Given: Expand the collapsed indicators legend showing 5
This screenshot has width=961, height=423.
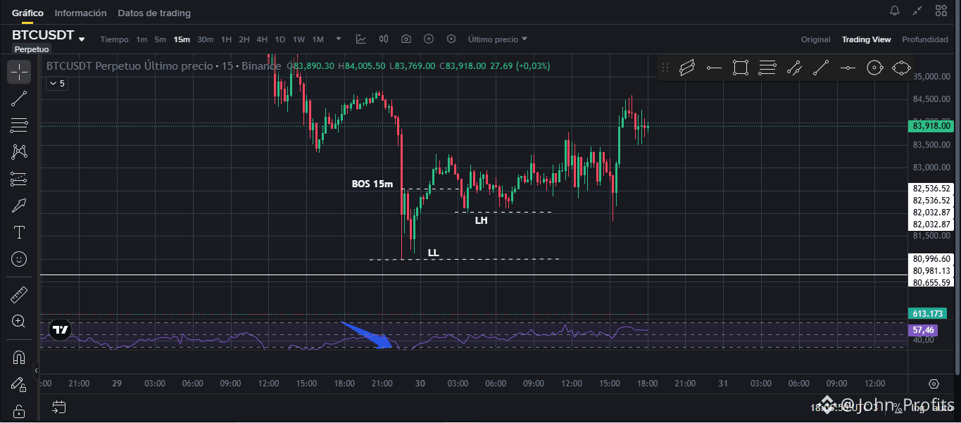Looking at the screenshot, I should pyautogui.click(x=56, y=84).
